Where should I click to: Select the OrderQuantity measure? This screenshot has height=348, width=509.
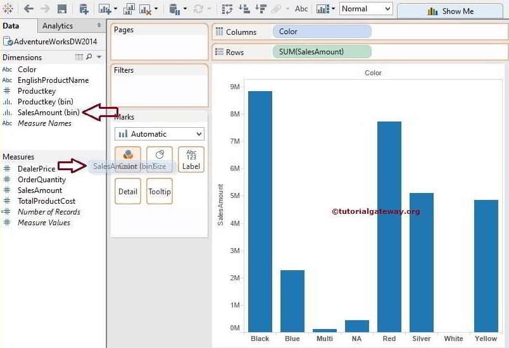(x=42, y=180)
